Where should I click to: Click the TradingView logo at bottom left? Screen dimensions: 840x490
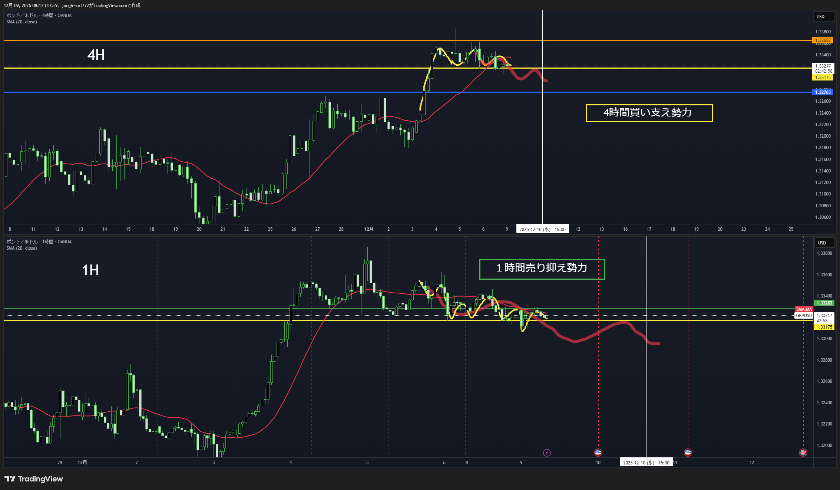click(33, 479)
